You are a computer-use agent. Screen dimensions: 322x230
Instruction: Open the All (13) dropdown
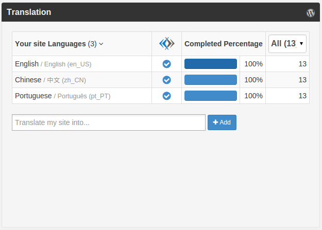click(x=287, y=44)
